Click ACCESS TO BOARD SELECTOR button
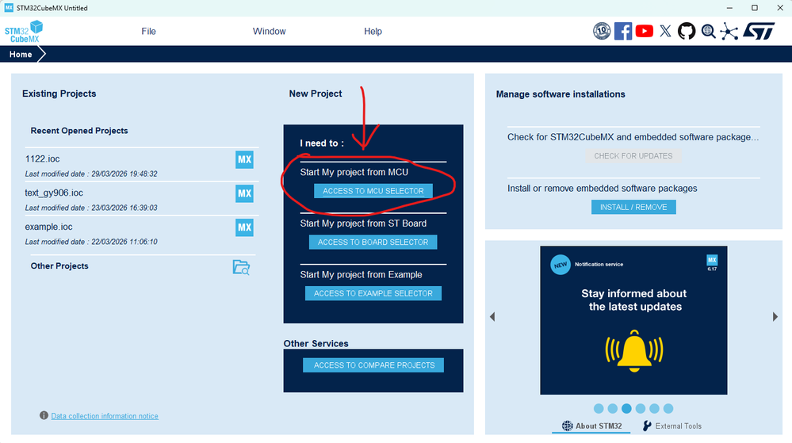Screen dimensions: 792x443 point(373,242)
